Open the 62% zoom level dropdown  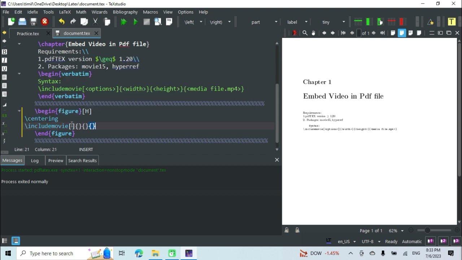point(396,230)
